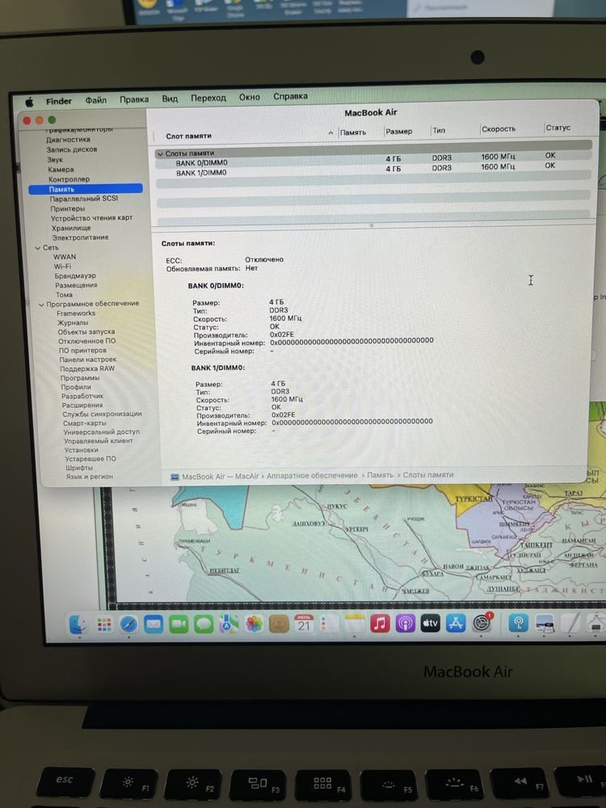Click the blue key icon in Dock

[519, 623]
